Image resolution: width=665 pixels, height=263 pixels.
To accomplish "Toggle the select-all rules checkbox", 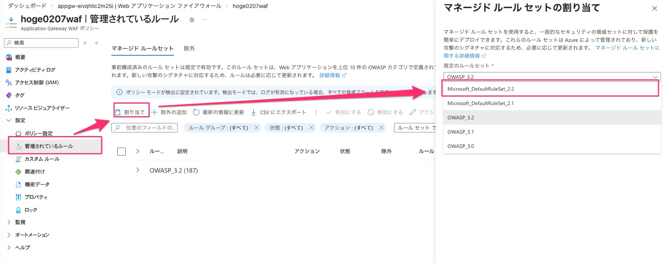I will (x=121, y=151).
